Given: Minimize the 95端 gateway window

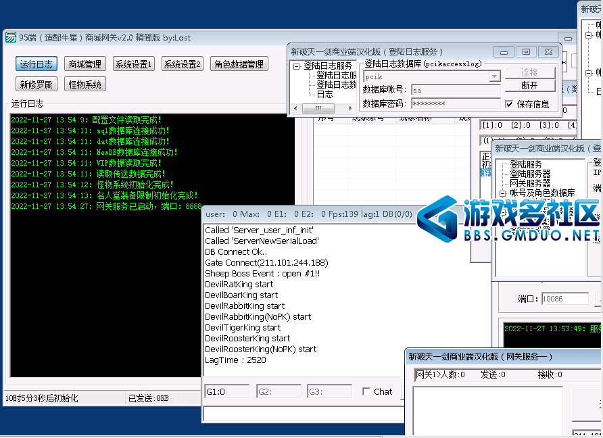Looking at the screenshot, I should 568,38.
